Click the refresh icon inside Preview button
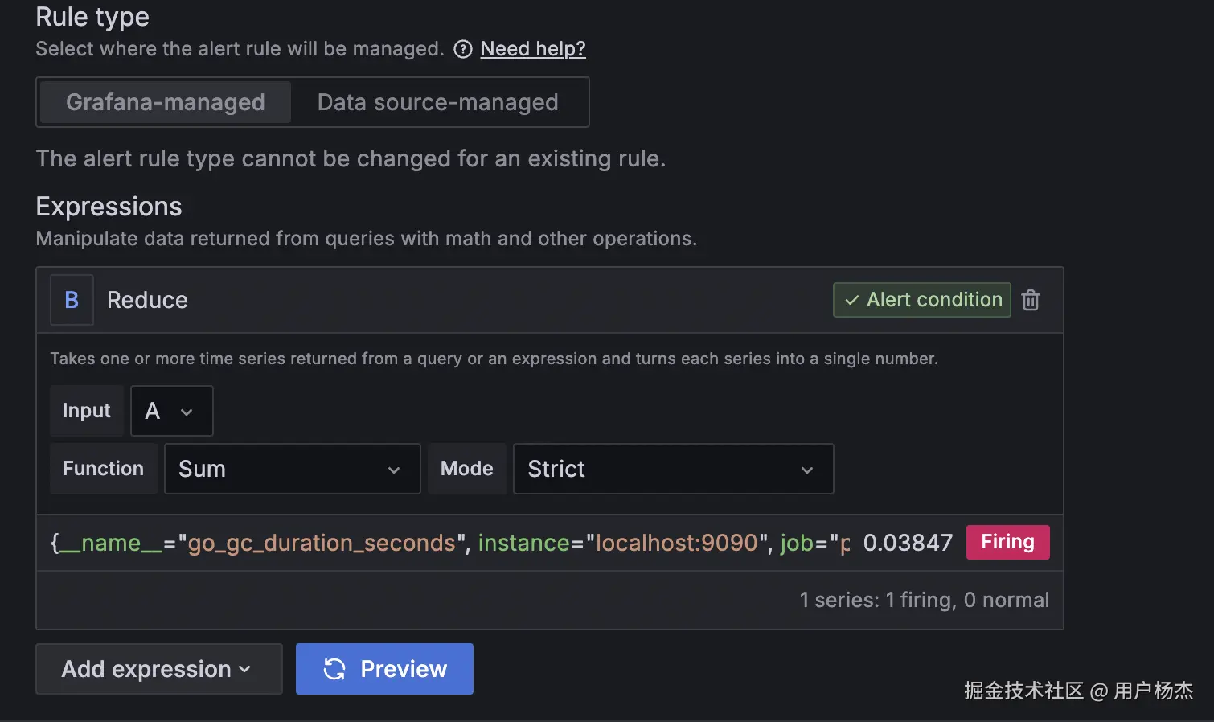Image resolution: width=1214 pixels, height=722 pixels. [x=334, y=669]
